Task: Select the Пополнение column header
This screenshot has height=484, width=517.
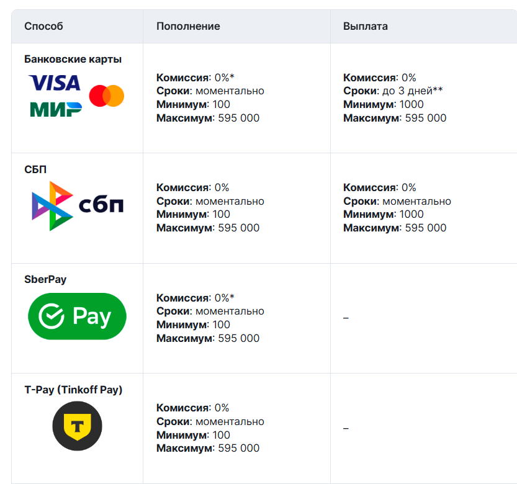Action: coord(188,26)
